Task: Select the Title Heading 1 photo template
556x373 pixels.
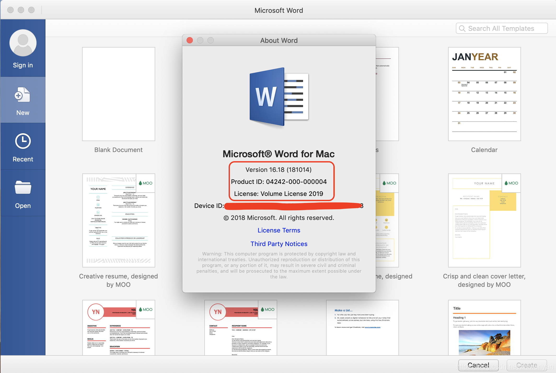Action: point(484,328)
